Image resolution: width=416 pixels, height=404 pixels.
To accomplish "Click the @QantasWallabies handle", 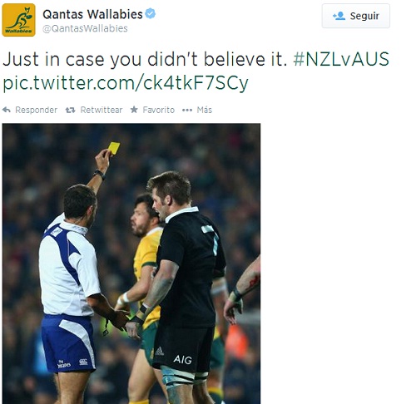I will click(85, 28).
